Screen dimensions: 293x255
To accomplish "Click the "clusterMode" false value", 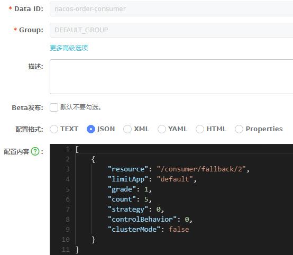I will click(x=179, y=230).
